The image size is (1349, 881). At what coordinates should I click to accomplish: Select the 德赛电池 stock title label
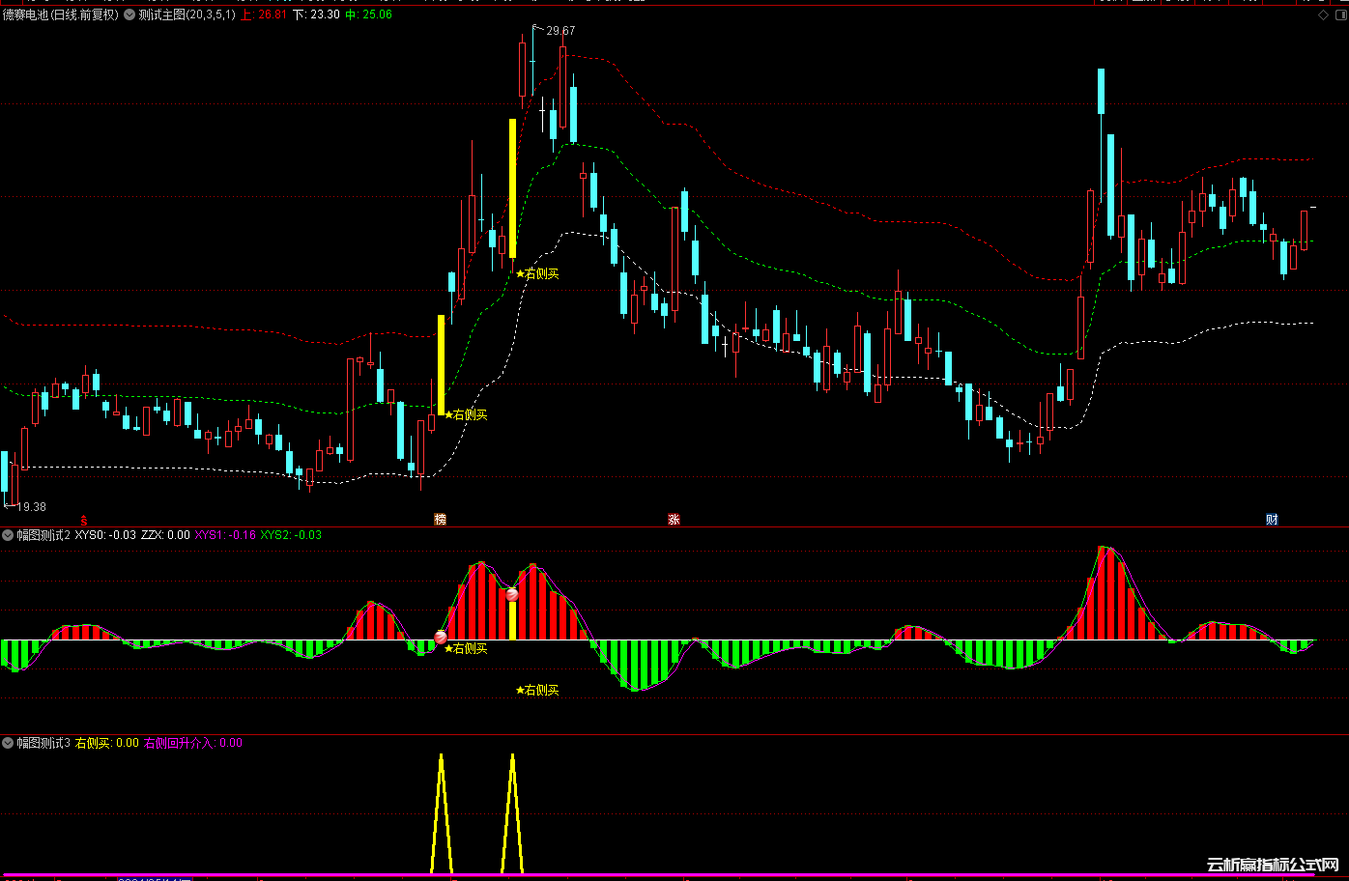coord(60,15)
